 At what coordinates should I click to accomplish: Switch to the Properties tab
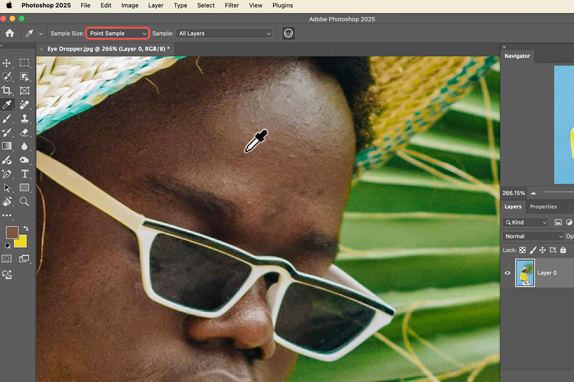543,207
